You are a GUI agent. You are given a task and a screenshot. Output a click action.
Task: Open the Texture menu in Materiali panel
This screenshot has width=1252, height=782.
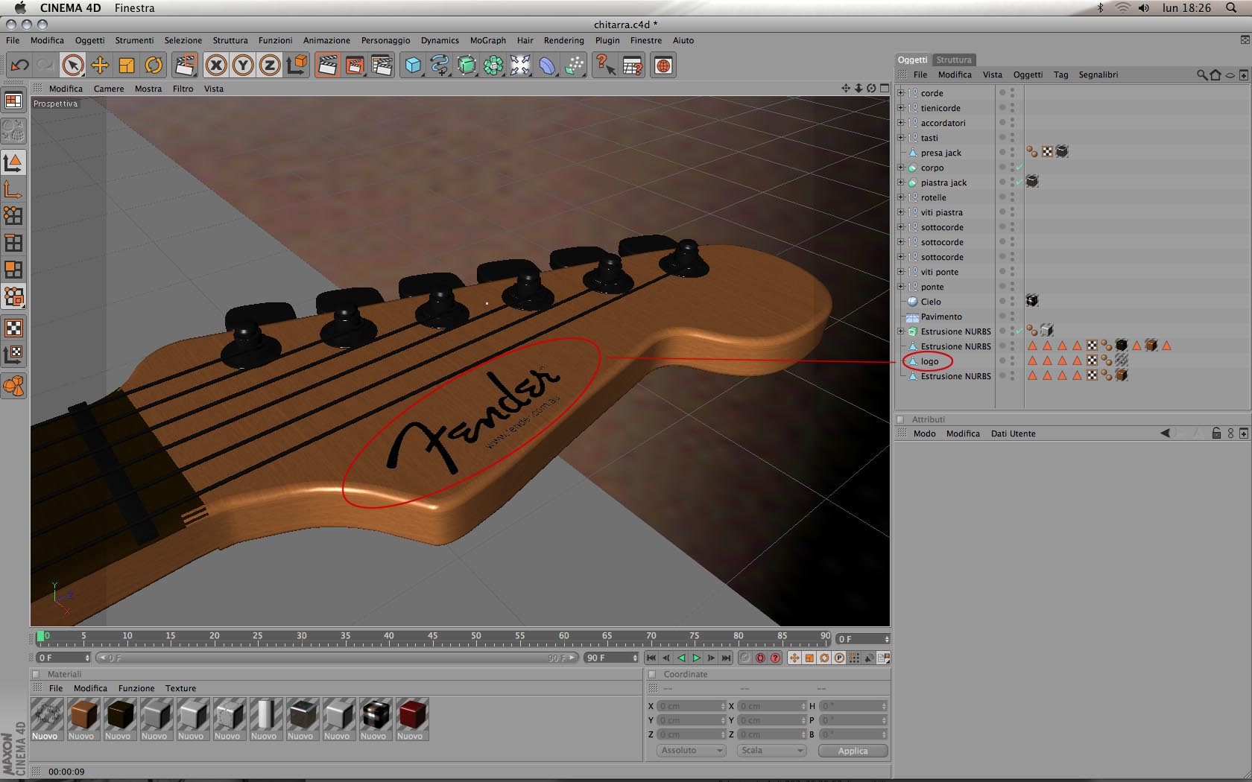180,688
